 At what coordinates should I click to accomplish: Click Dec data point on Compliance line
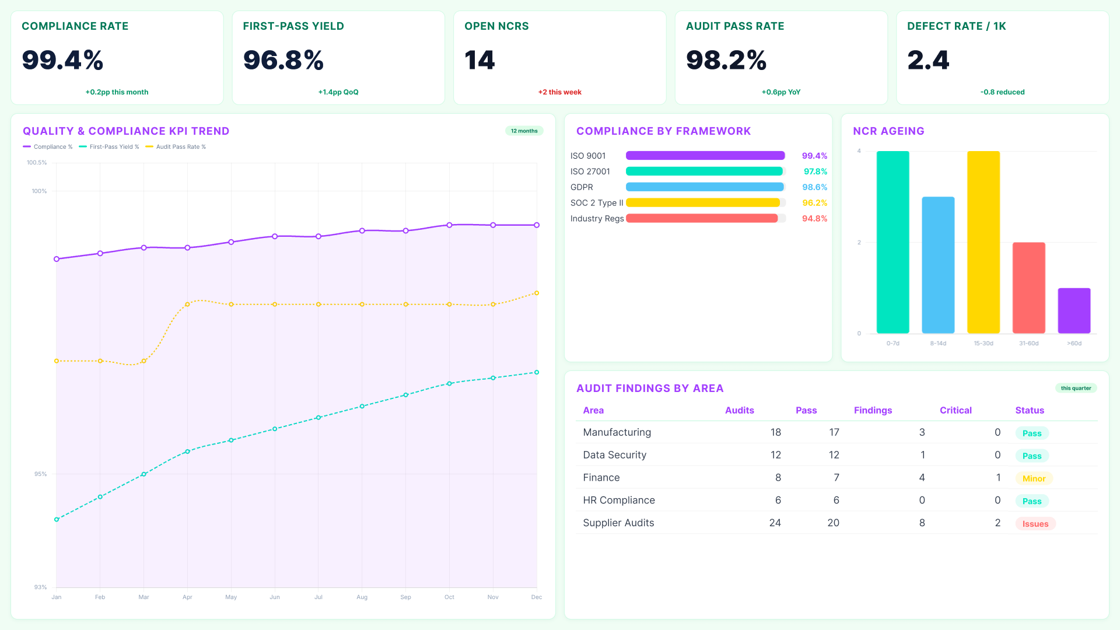tap(537, 225)
